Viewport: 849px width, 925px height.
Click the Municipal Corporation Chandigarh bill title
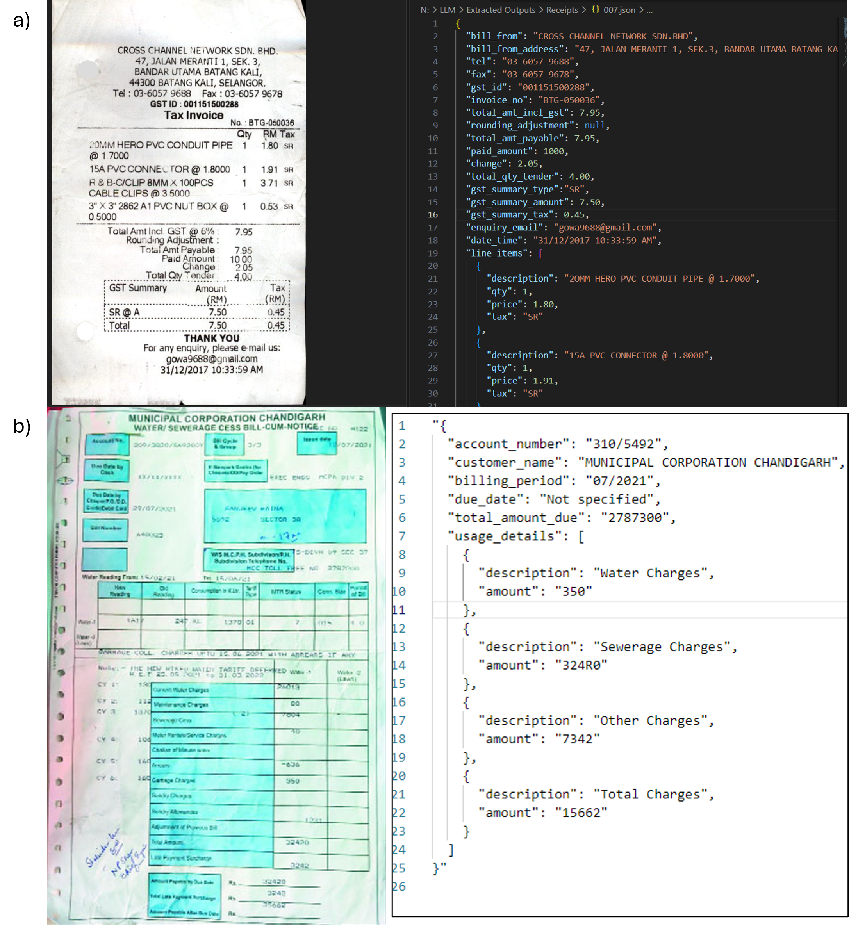pos(227,418)
